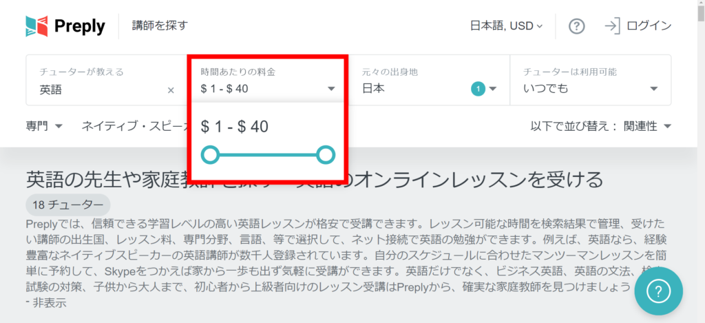This screenshot has width=705, height=323.
Task: Open the help question mark icon in header
Action: tap(577, 26)
